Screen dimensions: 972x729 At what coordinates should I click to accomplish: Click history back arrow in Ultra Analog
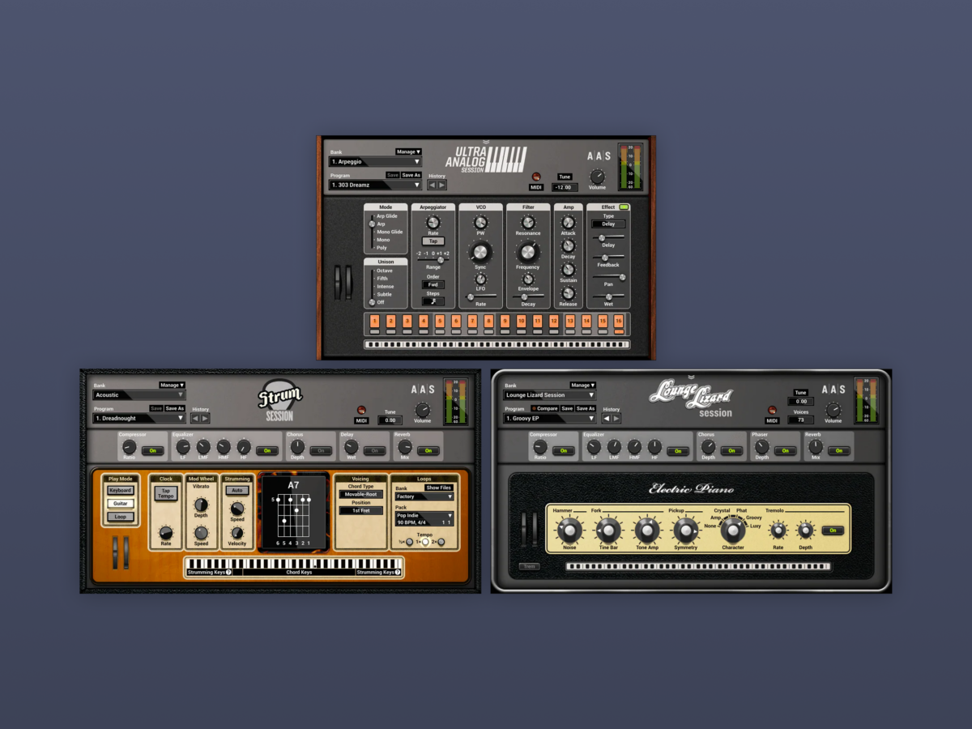433,185
